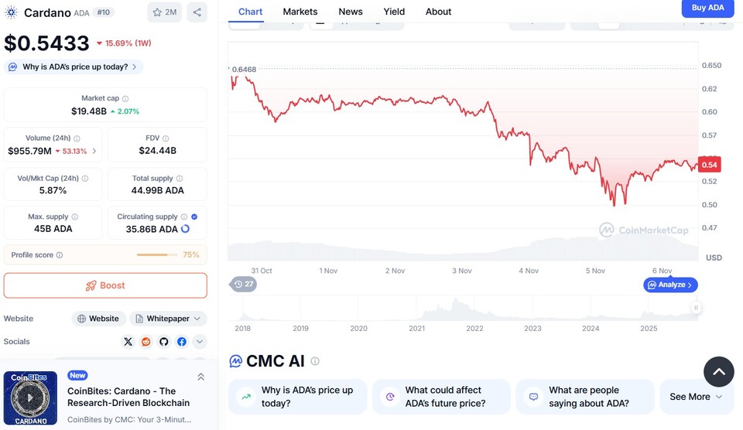Open Cardano's Reddit social link

146,342
